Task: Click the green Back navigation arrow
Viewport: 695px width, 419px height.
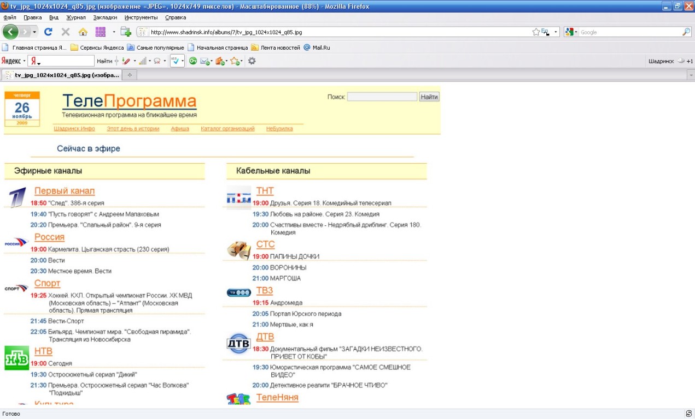Action: tap(11, 32)
